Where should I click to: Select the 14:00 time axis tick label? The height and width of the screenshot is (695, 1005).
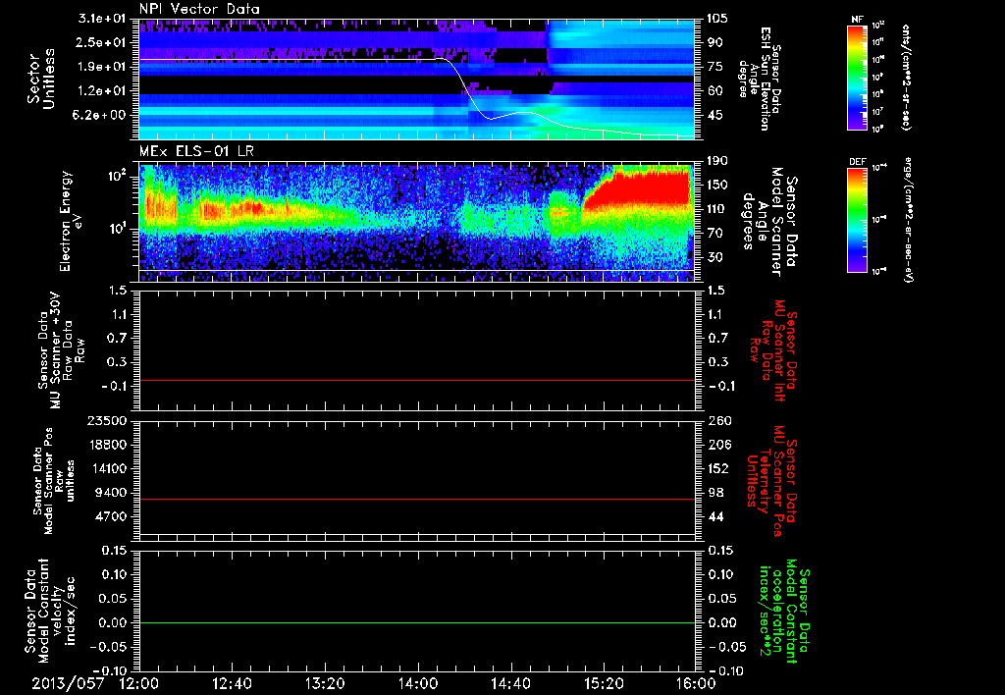click(418, 682)
